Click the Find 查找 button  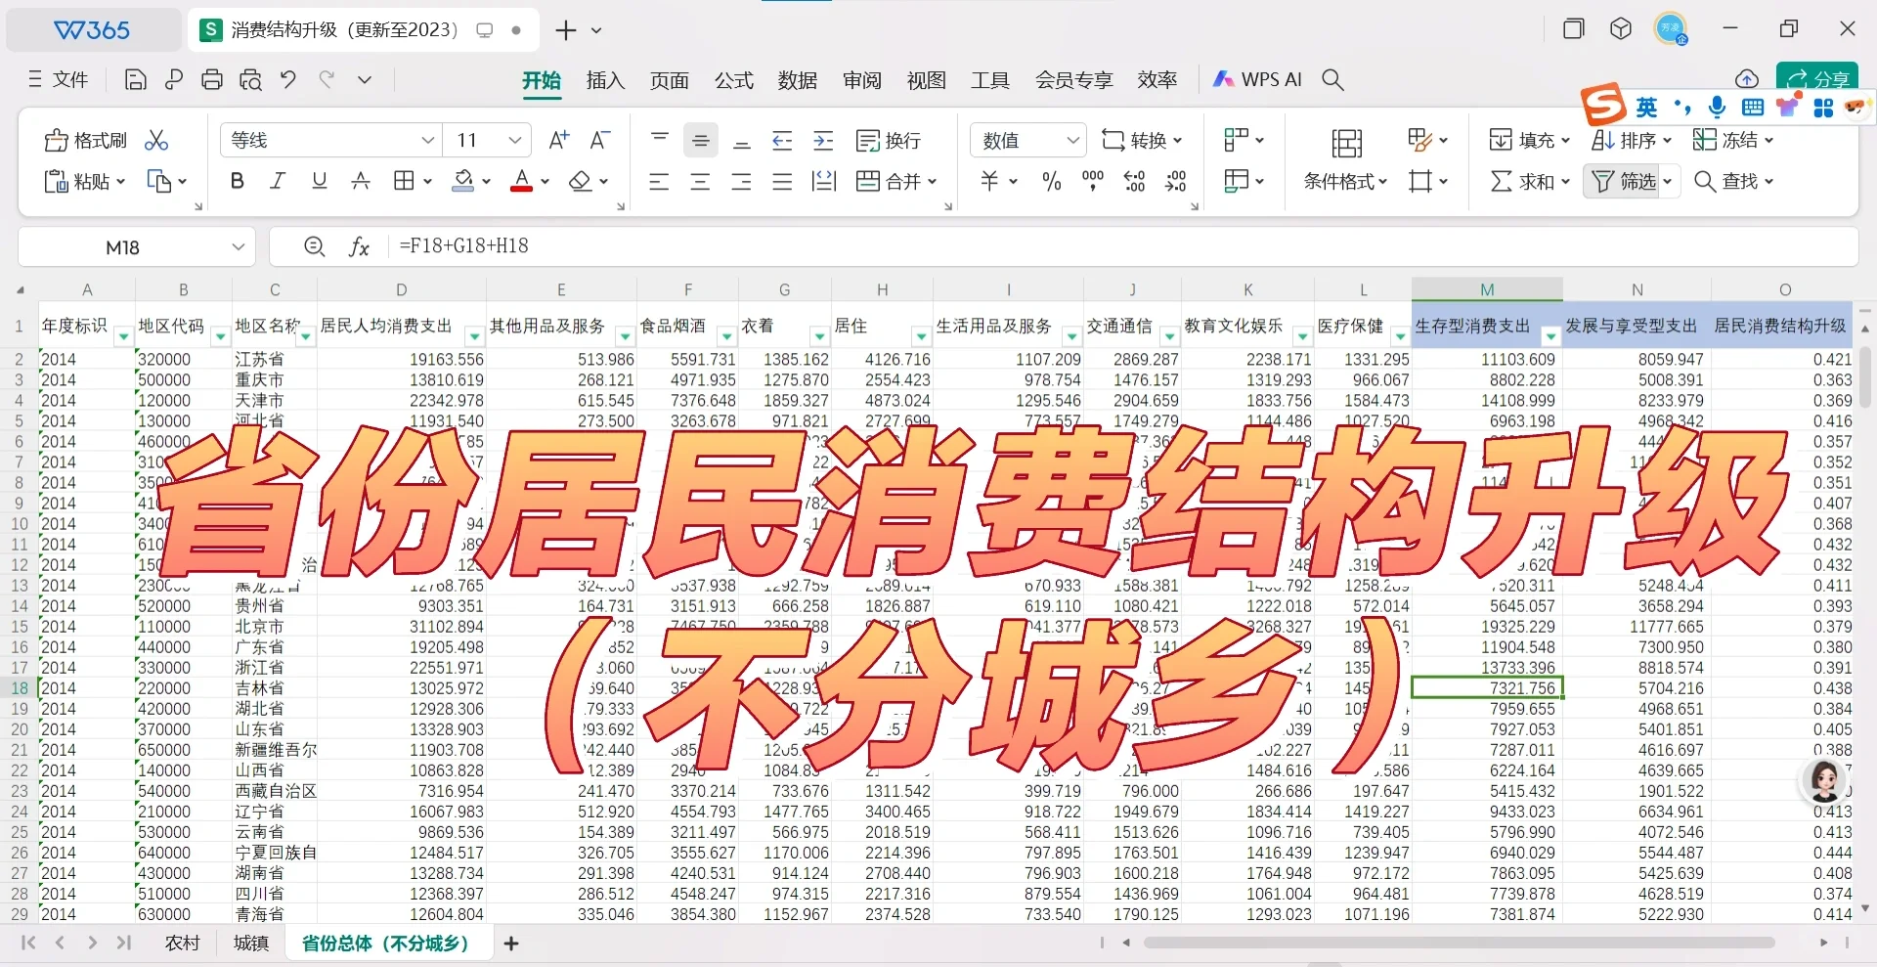1733,181
